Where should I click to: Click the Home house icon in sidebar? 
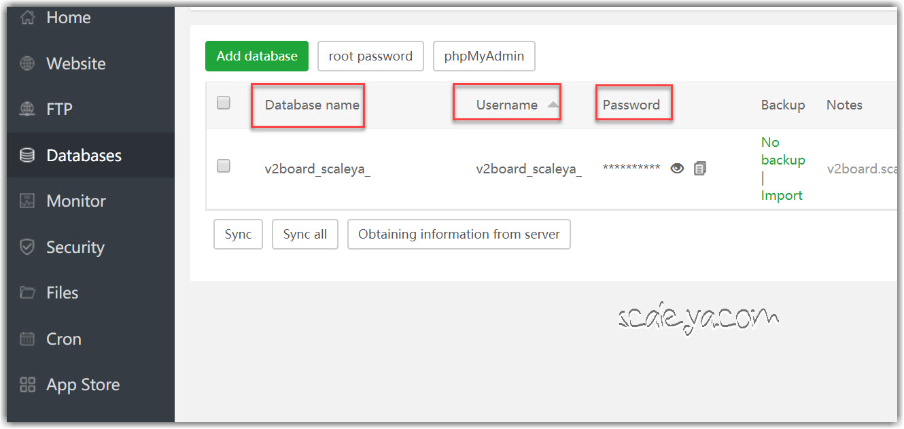27,18
